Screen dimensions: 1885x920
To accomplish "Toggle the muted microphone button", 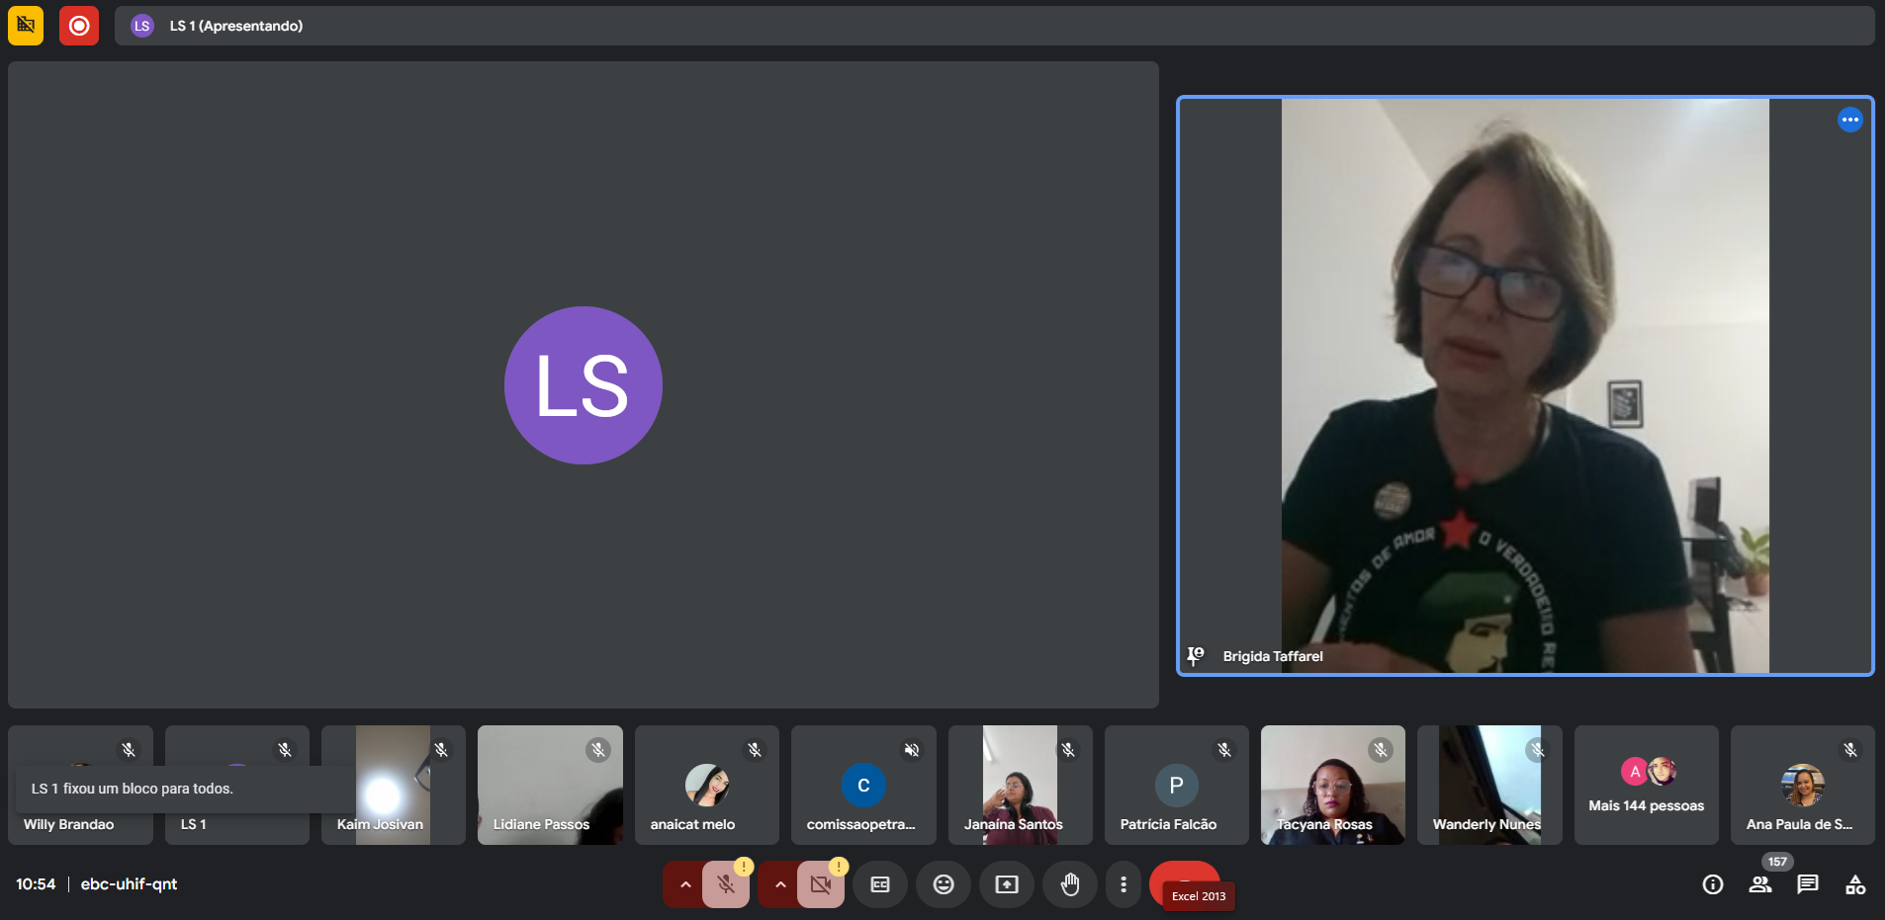I will pos(726,884).
